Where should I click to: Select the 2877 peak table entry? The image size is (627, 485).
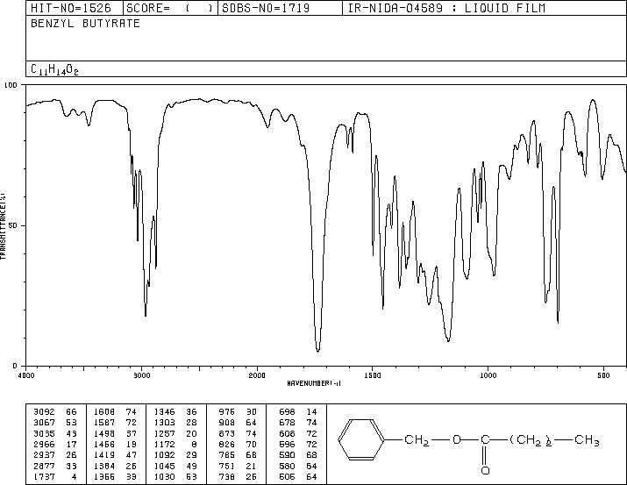pyautogui.click(x=55, y=466)
